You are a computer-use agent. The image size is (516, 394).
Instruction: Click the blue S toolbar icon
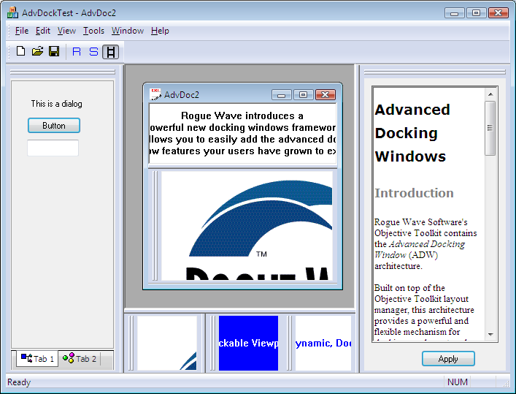93,51
